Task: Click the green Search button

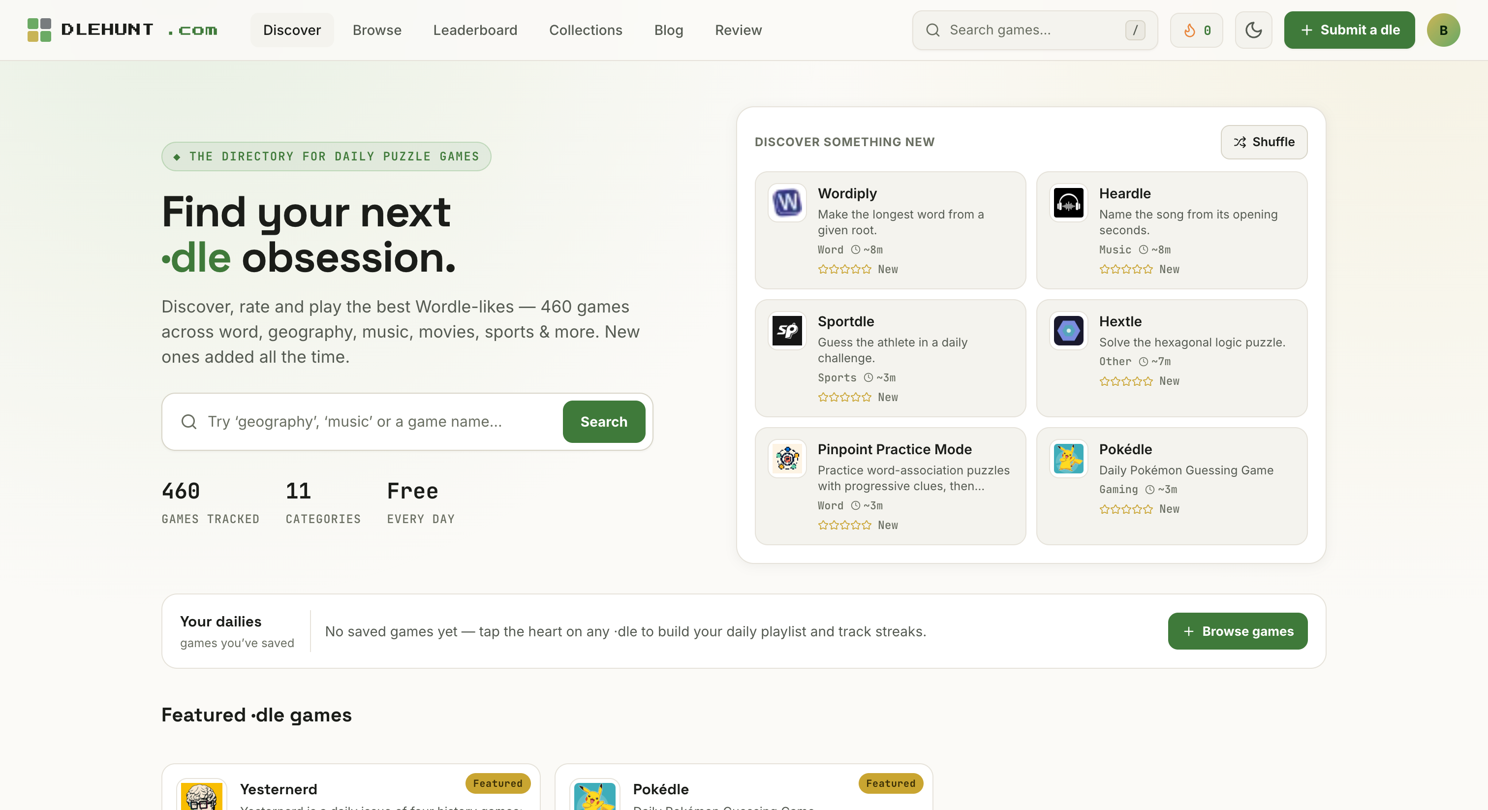Action: [604, 422]
